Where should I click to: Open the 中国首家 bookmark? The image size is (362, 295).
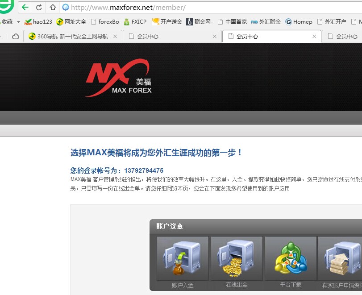point(232,22)
